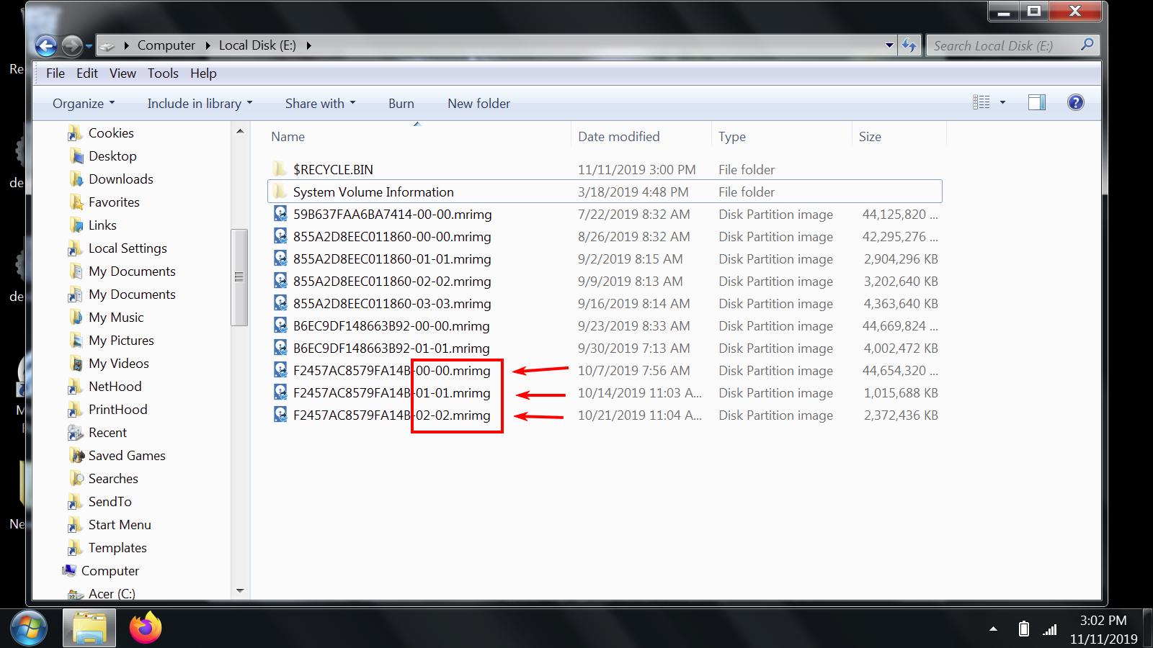Select Downloads in the navigation pane
Screen dimensions: 1153x648
coord(120,179)
